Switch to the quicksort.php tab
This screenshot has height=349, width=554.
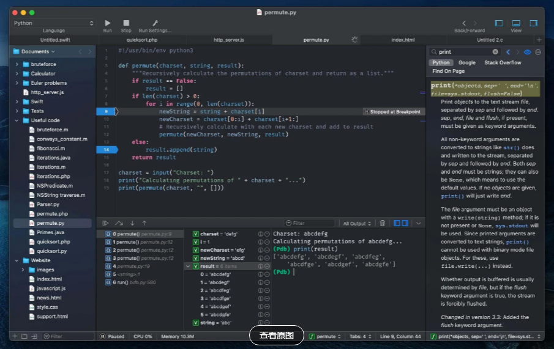point(142,40)
